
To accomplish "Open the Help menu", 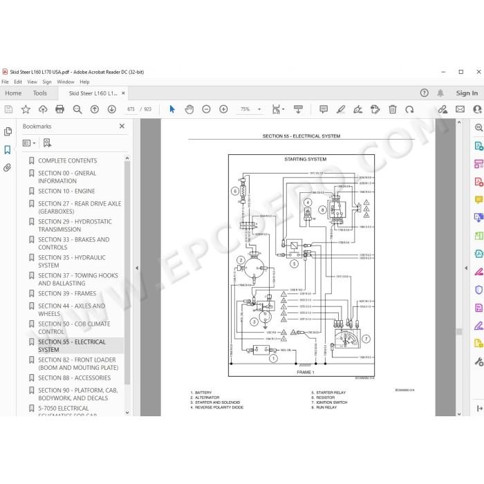I will point(84,82).
